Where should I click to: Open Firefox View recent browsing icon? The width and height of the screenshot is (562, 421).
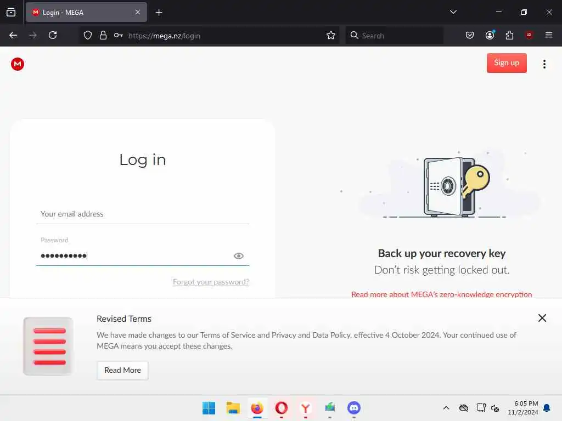11,12
